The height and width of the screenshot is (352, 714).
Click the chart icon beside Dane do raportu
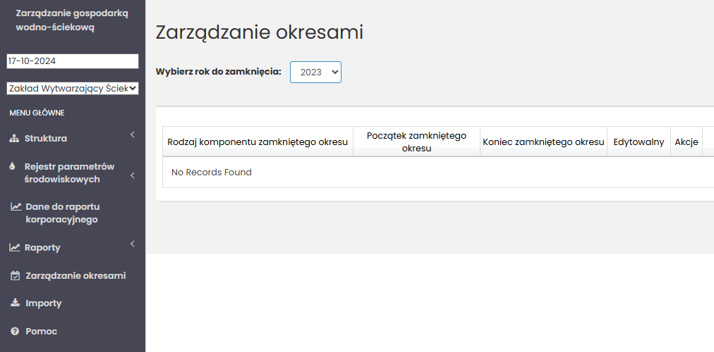[x=16, y=207]
